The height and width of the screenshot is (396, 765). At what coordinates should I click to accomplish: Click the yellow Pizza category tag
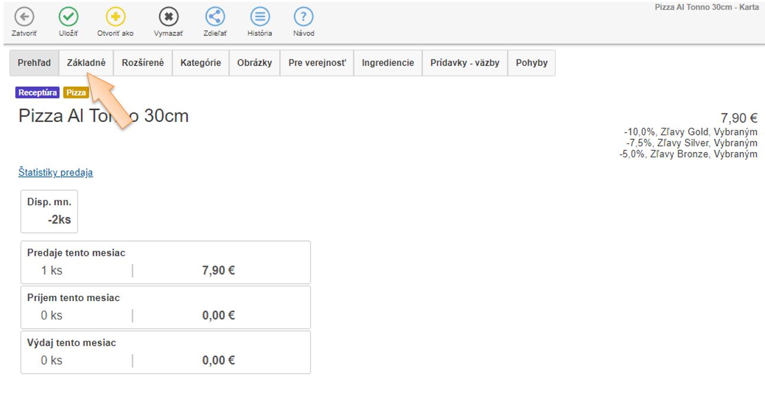[75, 93]
